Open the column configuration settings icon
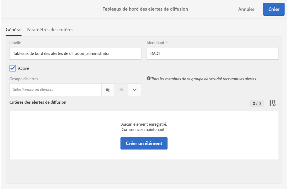The height and width of the screenshot is (189, 288). point(272,103)
